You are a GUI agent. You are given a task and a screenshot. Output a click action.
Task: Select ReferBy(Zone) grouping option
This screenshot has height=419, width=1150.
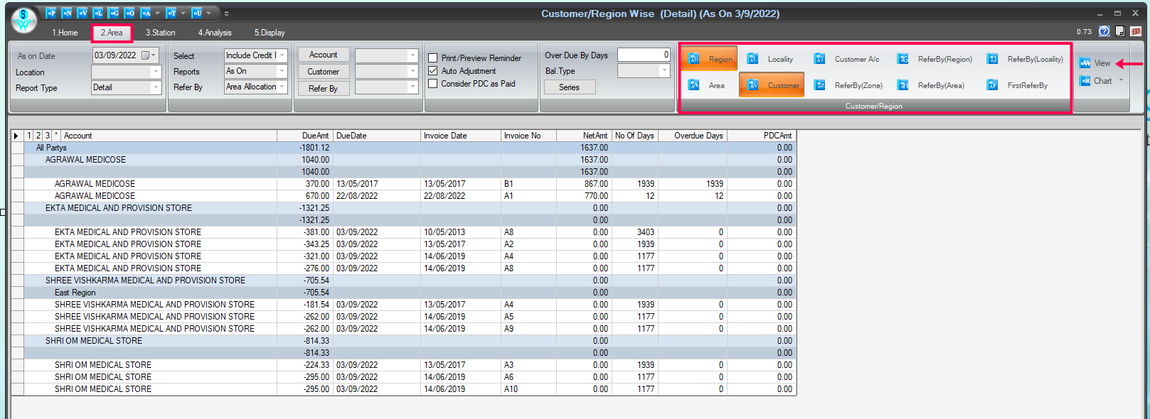pos(848,85)
